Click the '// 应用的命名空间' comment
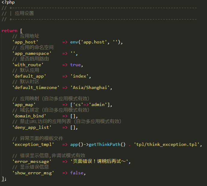207x186 pixels. coord(33,48)
